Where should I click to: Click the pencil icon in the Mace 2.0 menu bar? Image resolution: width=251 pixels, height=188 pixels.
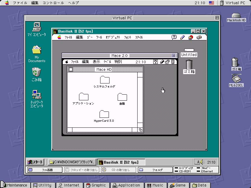click(162, 62)
